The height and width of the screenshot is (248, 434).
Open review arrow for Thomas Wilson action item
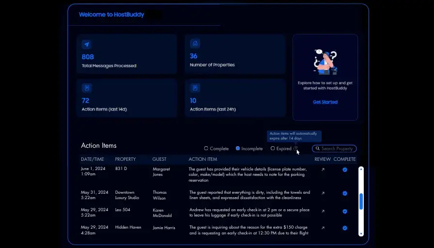[323, 193]
